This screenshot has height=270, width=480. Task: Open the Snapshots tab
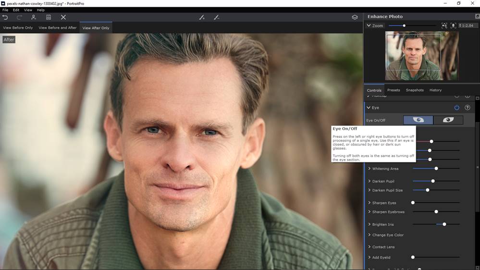(415, 90)
